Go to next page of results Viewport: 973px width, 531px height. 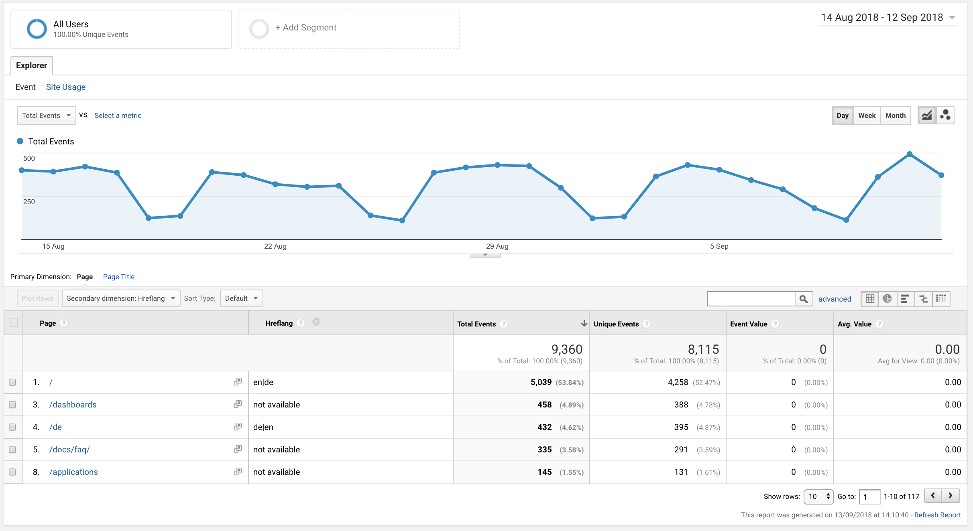951,496
